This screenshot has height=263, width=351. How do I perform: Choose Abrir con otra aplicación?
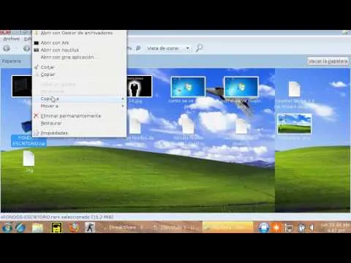click(x=80, y=57)
